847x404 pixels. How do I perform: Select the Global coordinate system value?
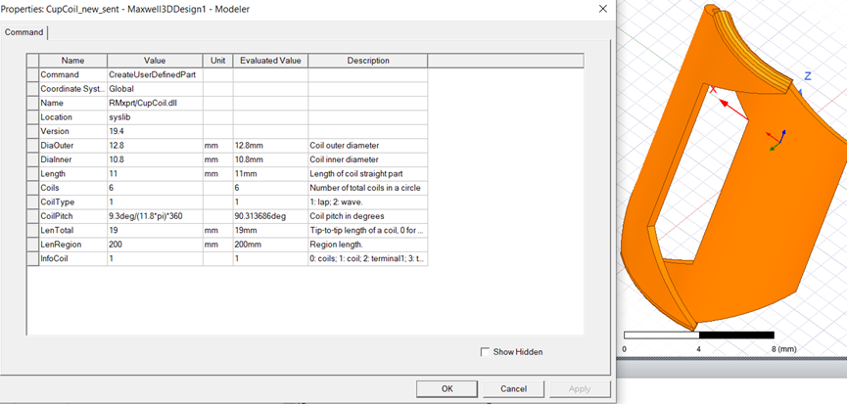[x=155, y=89]
